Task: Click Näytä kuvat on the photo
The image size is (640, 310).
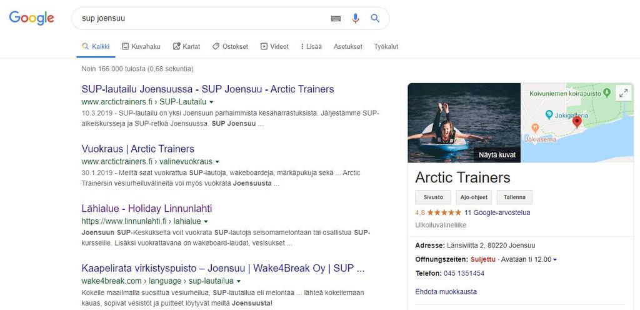Action: click(x=497, y=155)
